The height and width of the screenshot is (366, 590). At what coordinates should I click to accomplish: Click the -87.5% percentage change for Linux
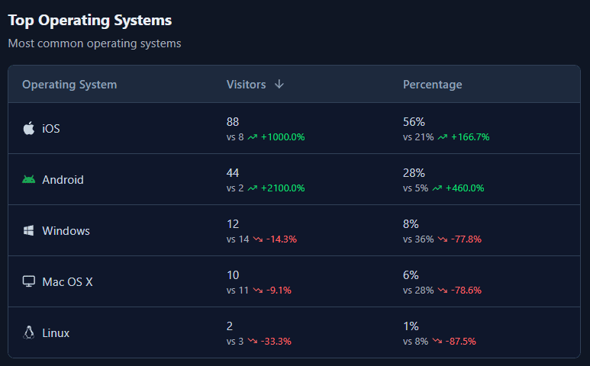pyautogui.click(x=461, y=342)
